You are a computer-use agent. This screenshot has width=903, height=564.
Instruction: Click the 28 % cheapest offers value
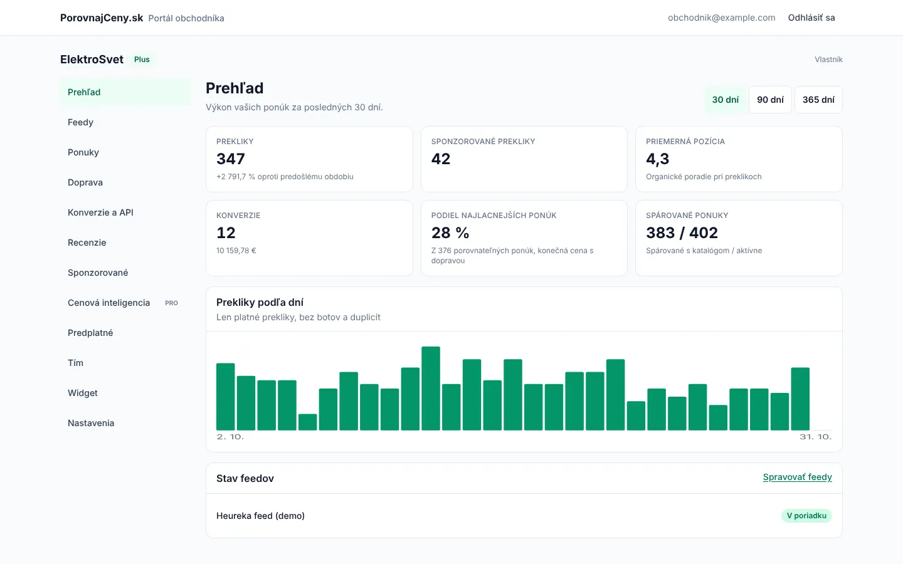450,233
